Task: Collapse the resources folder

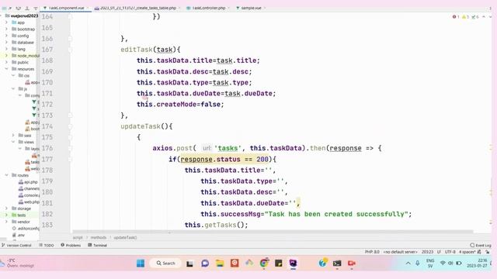Action: [6, 69]
